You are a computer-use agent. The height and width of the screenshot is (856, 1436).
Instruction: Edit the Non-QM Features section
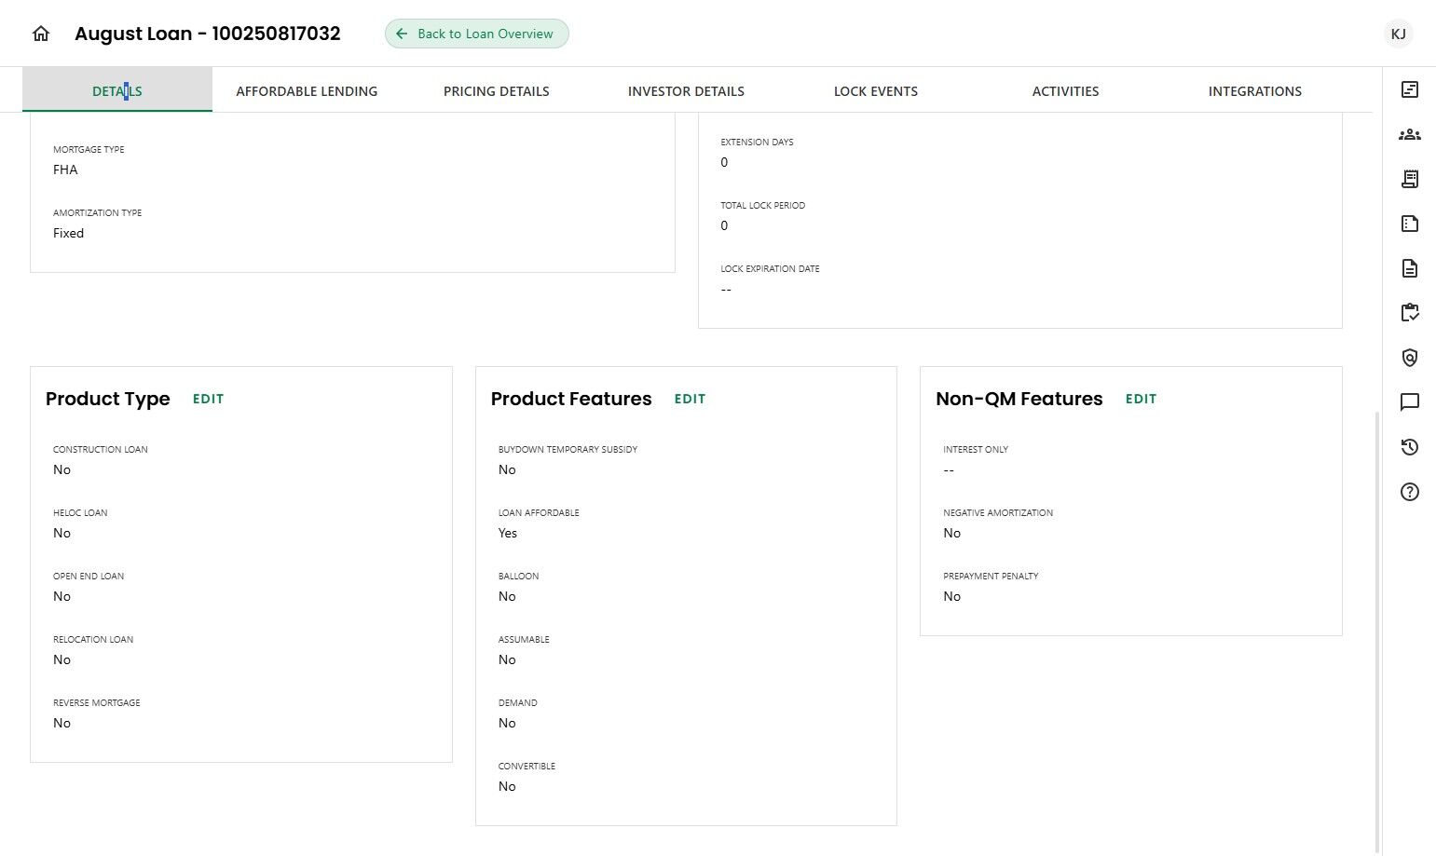(x=1141, y=399)
